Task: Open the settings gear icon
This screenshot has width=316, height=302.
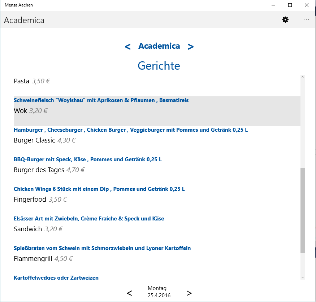Action: pyautogui.click(x=285, y=20)
